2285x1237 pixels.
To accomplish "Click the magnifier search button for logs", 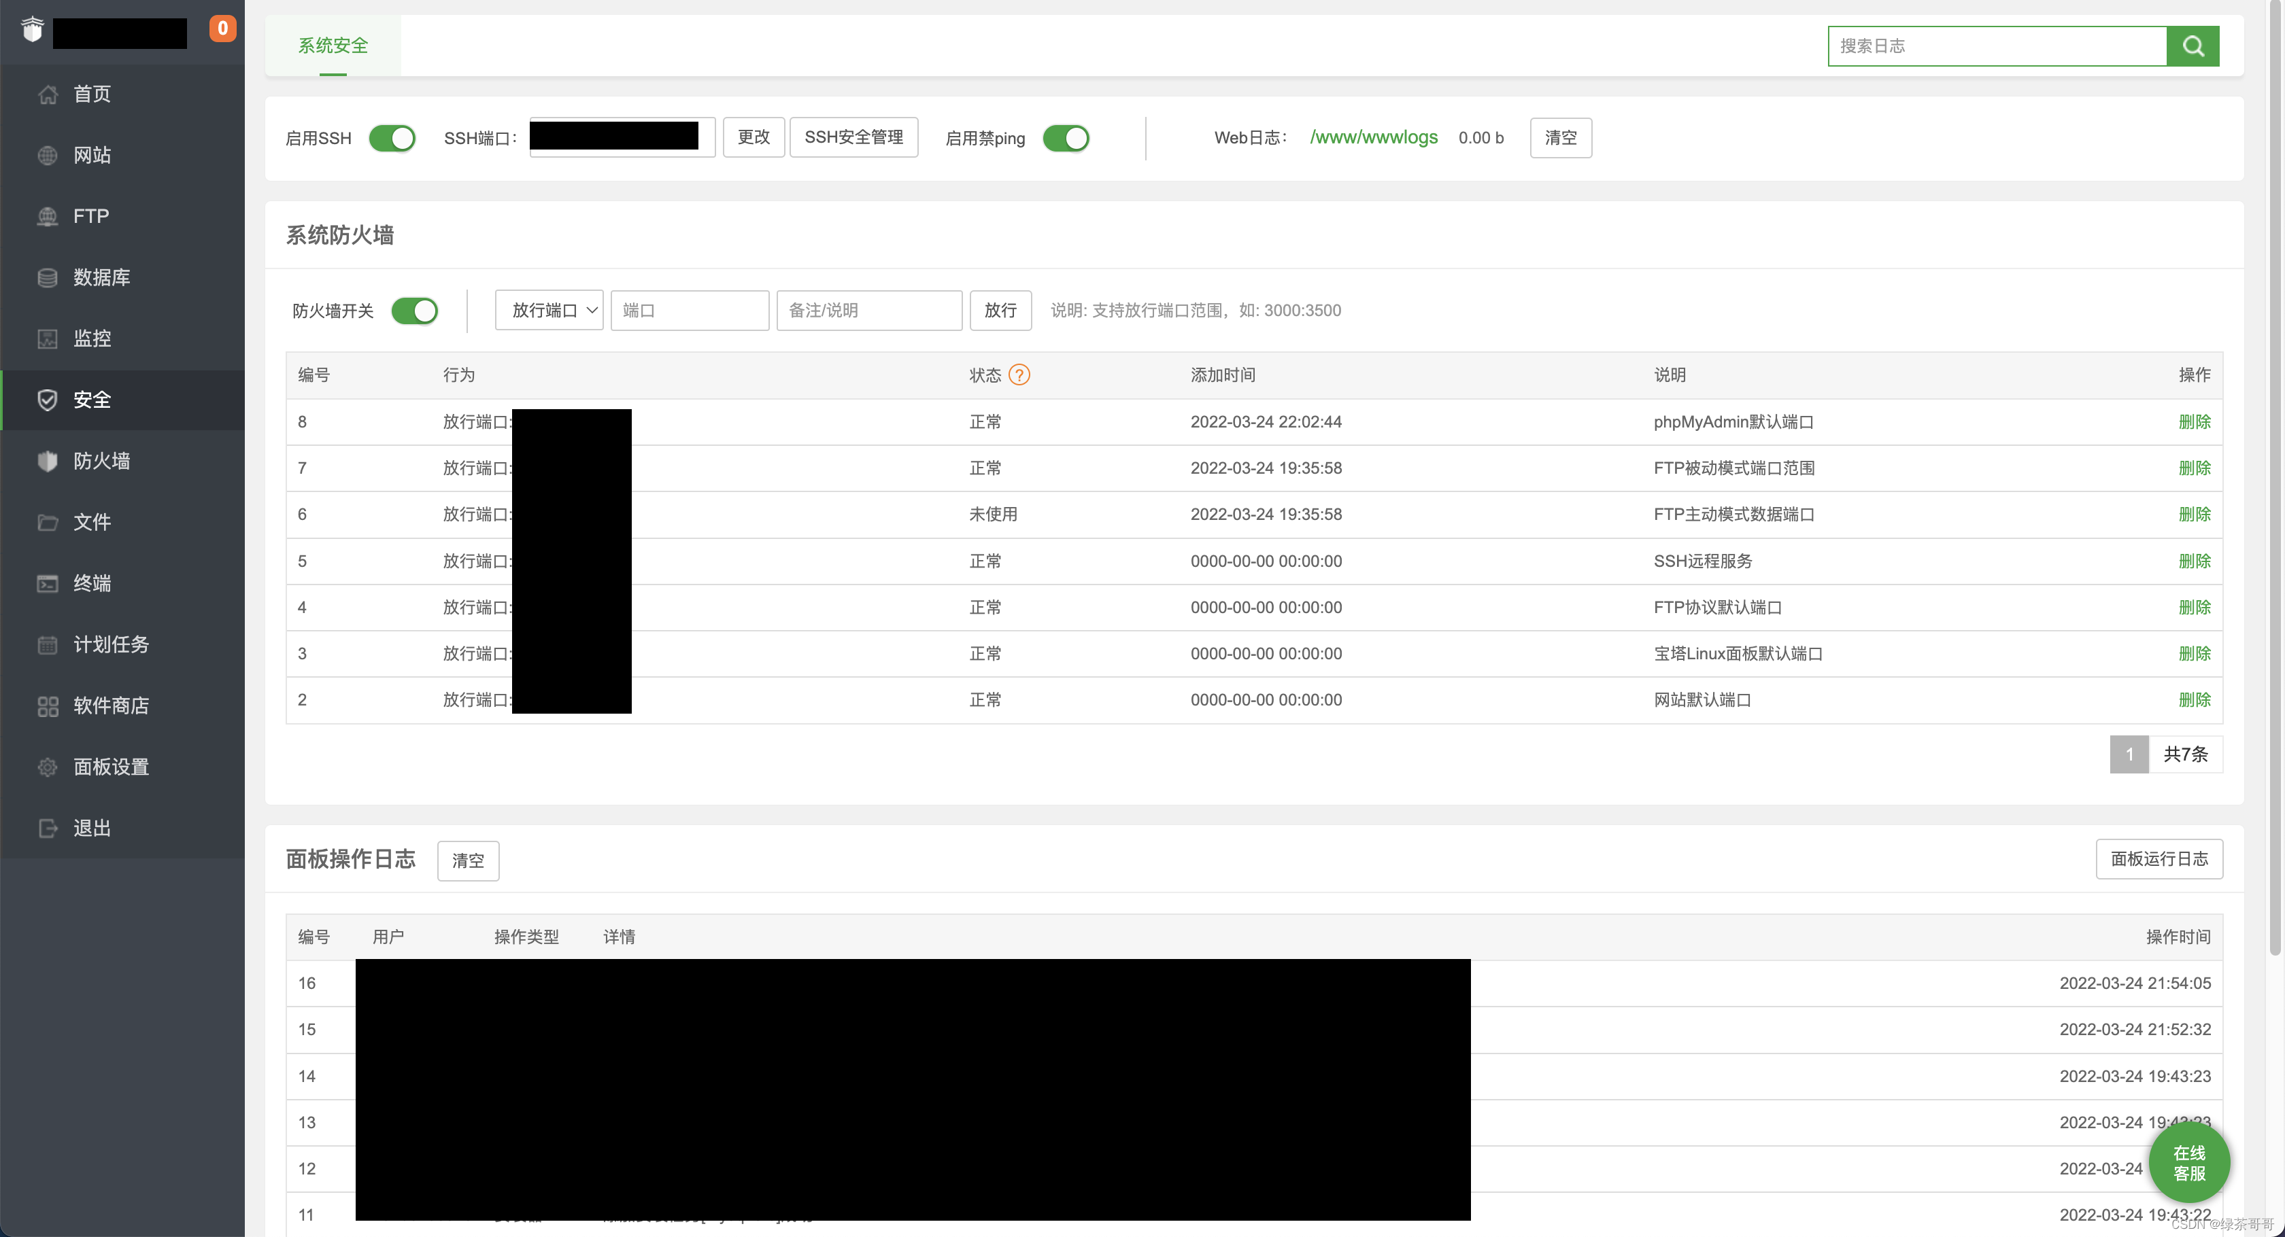I will tap(2192, 46).
